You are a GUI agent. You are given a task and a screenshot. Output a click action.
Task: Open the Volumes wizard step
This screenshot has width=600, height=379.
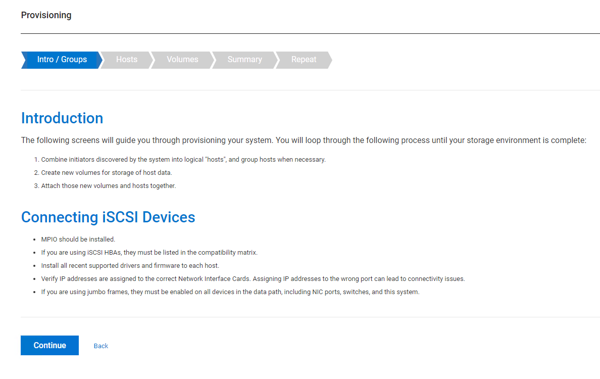coord(182,60)
